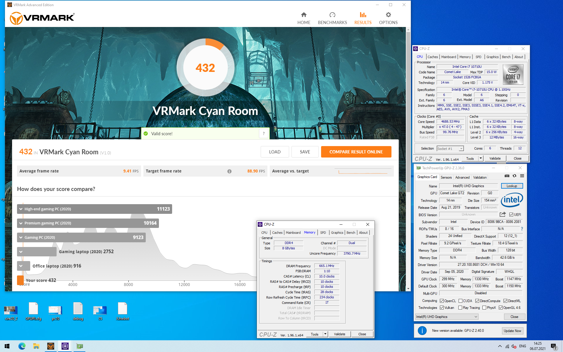563x352 pixels.
Task: Expand Gaming laptop (2020) row
Action: tap(21, 252)
